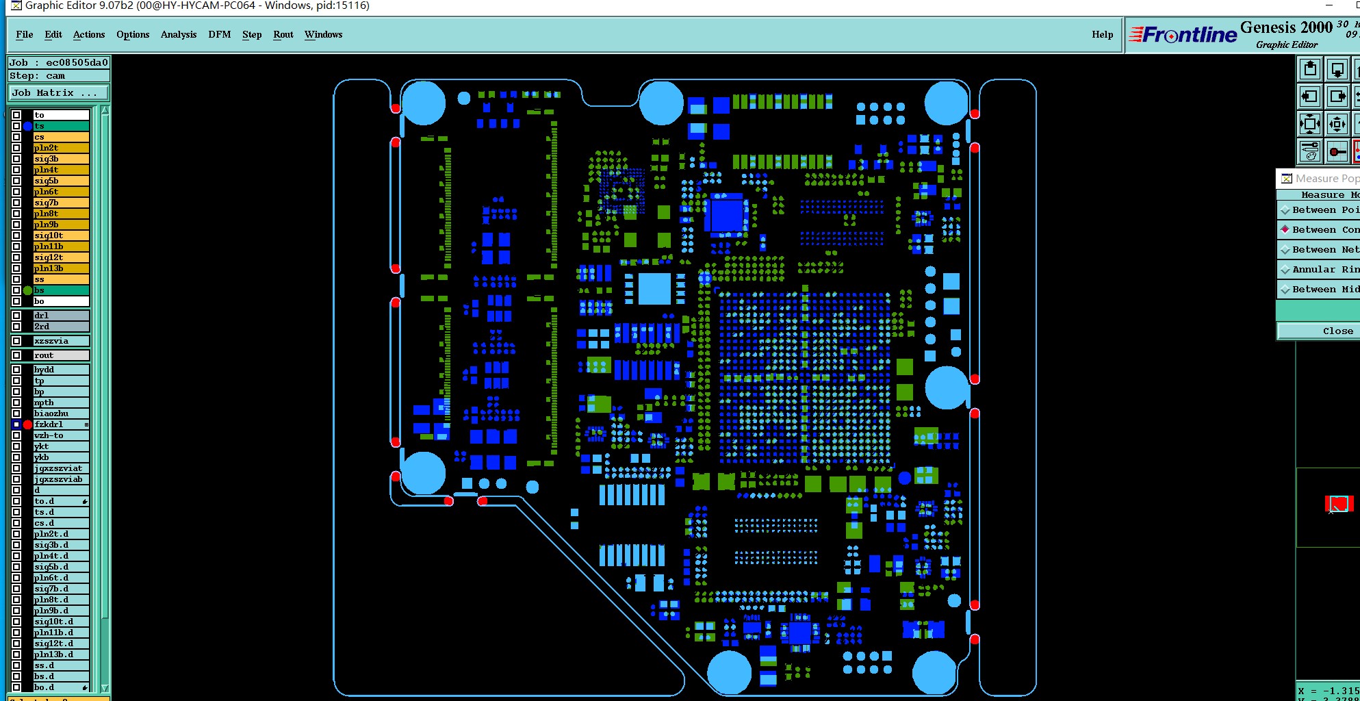Toggle checkbox for layer cs
Screen dimensions: 1360x701
click(16, 137)
